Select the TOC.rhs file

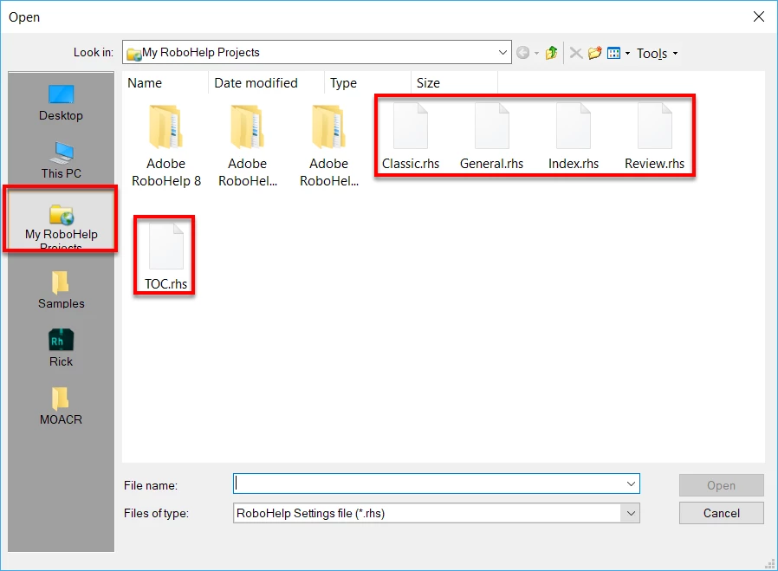tap(165, 257)
